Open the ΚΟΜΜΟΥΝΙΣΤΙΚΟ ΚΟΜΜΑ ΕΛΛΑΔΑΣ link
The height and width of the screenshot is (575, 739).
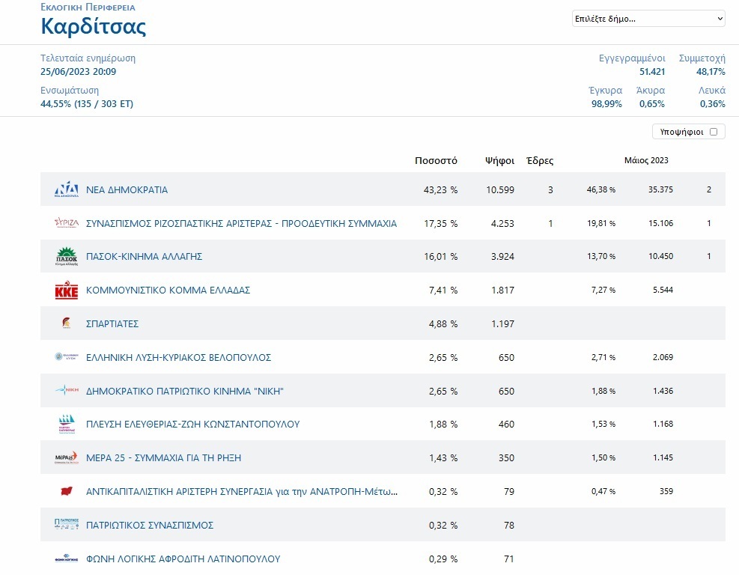click(x=168, y=290)
